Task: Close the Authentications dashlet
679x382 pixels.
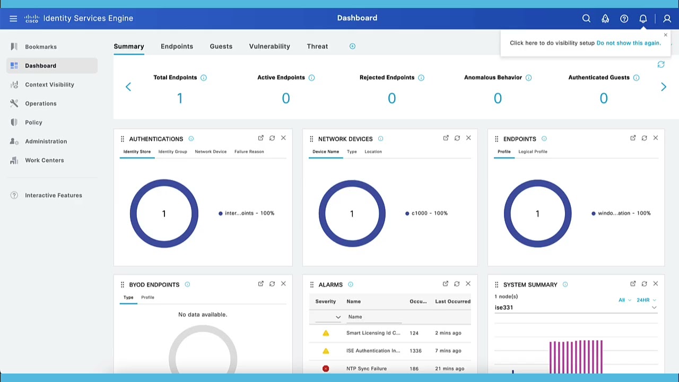Action: (283, 138)
